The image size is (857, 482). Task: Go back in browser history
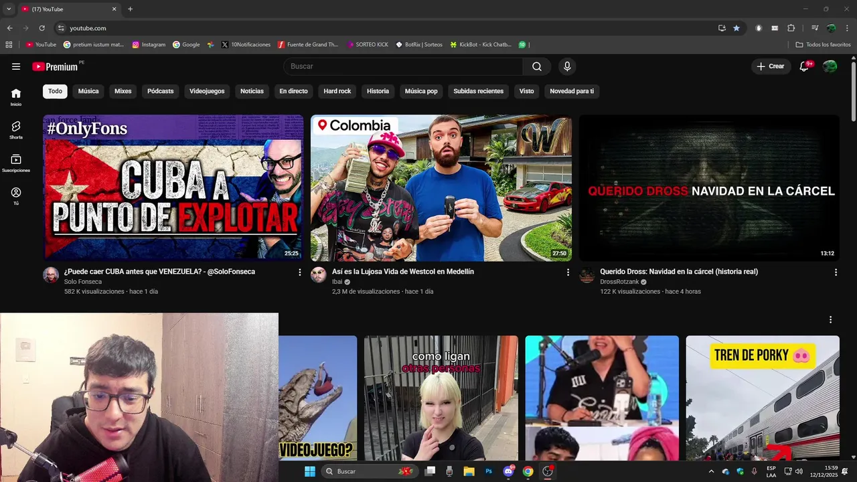[9, 28]
